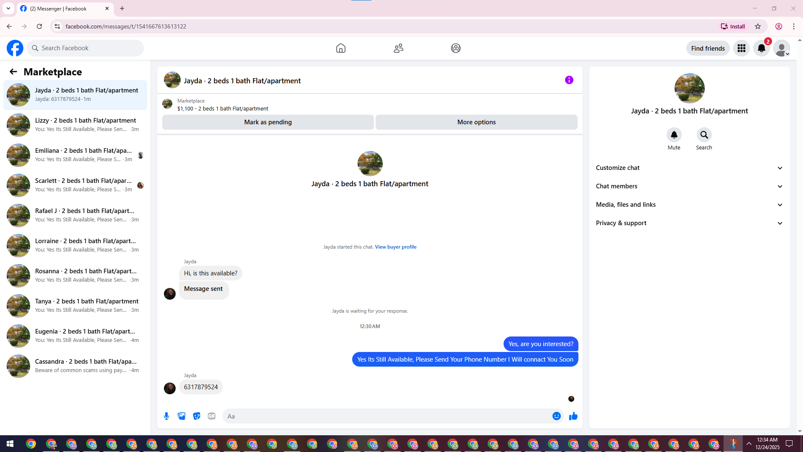Attach a photo using the image icon
This screenshot has width=803, height=452.
[182, 416]
